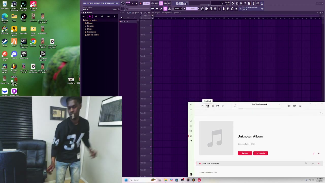Mute Track 1 in the playlist
Viewport: 325px width, 183px height.
pos(151,25)
